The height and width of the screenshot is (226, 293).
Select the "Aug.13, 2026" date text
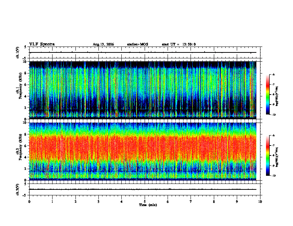coord(103,44)
